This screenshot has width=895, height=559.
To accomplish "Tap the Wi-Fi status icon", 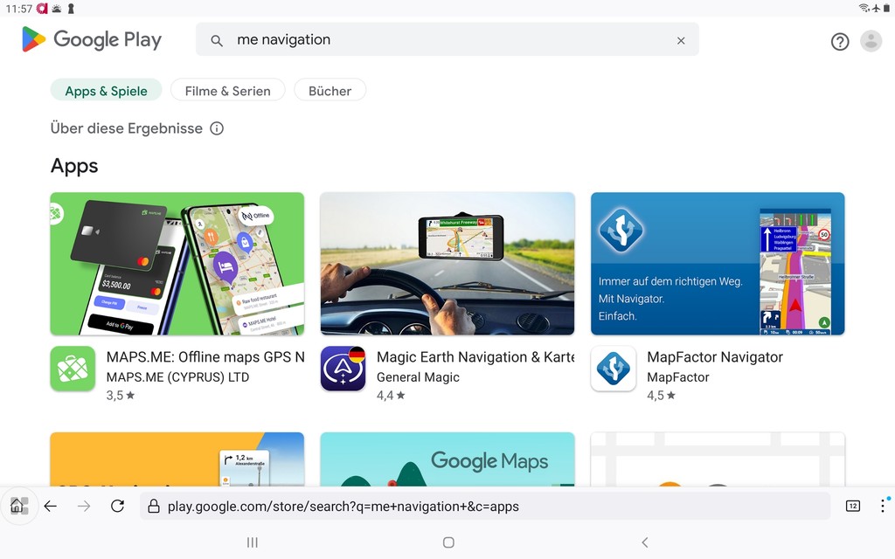I will [864, 8].
